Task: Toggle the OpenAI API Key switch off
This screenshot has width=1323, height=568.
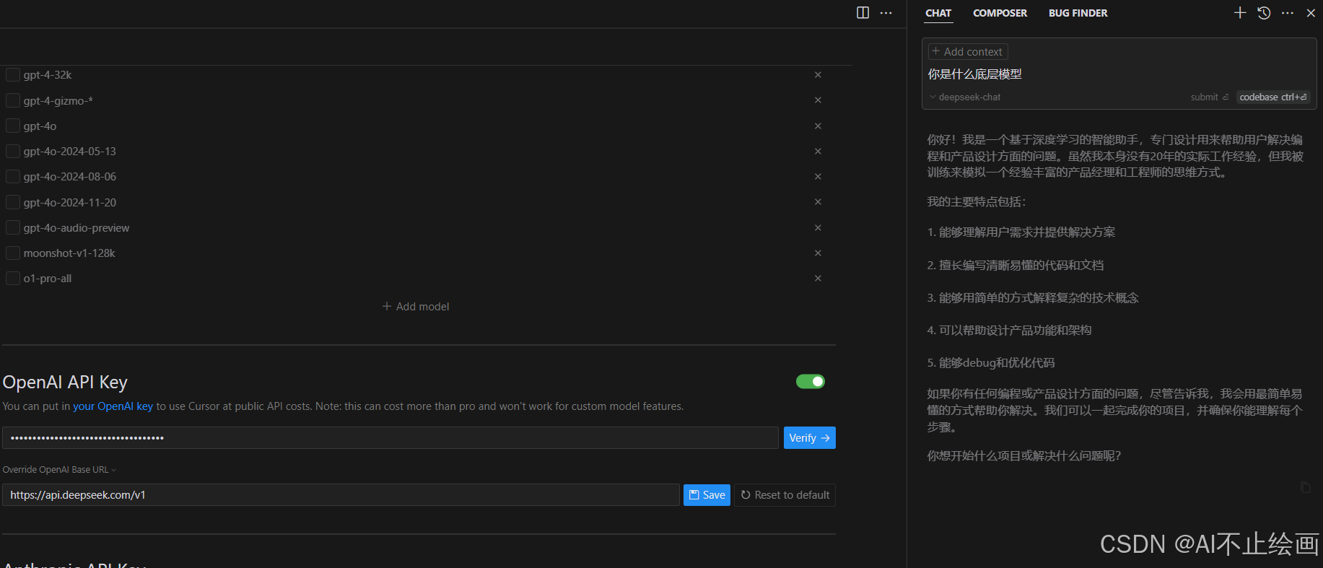Action: pyautogui.click(x=811, y=382)
